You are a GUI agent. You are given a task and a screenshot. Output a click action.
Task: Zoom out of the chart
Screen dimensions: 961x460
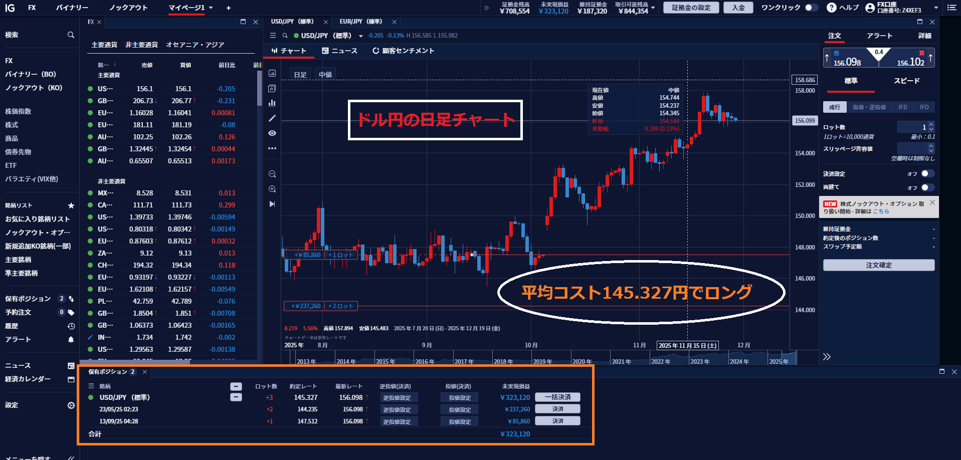click(272, 174)
